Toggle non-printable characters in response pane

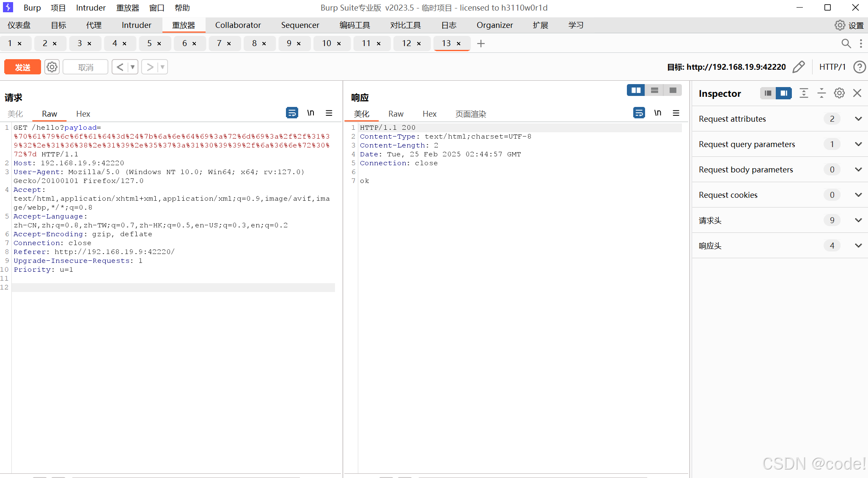click(658, 113)
